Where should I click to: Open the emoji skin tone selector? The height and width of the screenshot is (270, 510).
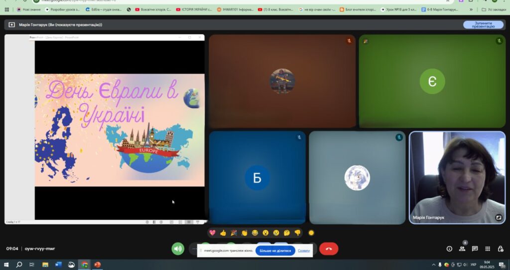coord(311,233)
